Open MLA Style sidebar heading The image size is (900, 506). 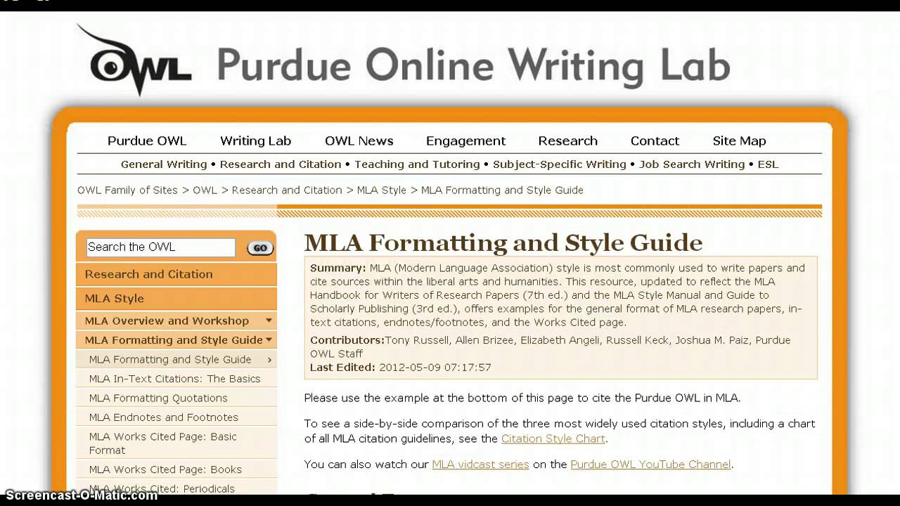(x=176, y=299)
